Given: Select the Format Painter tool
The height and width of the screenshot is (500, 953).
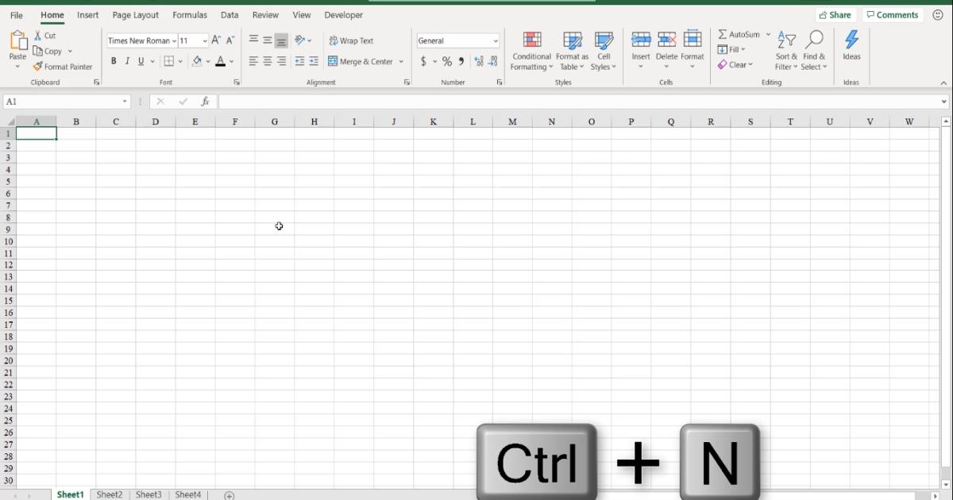Looking at the screenshot, I should 64,67.
